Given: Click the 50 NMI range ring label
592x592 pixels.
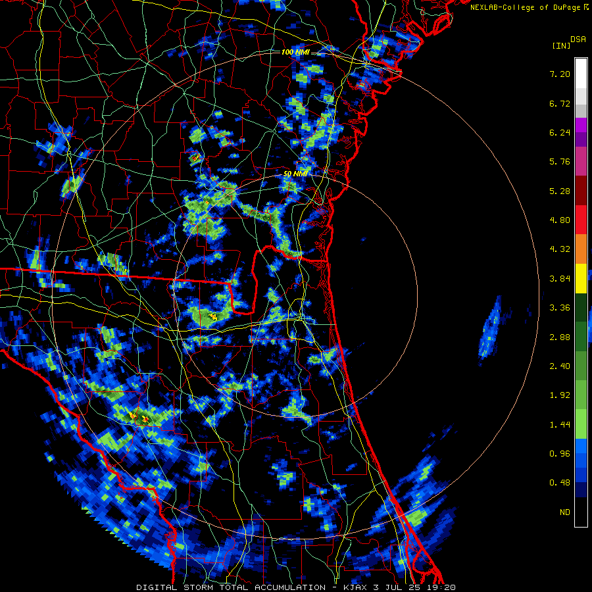Looking at the screenshot, I should point(295,174).
